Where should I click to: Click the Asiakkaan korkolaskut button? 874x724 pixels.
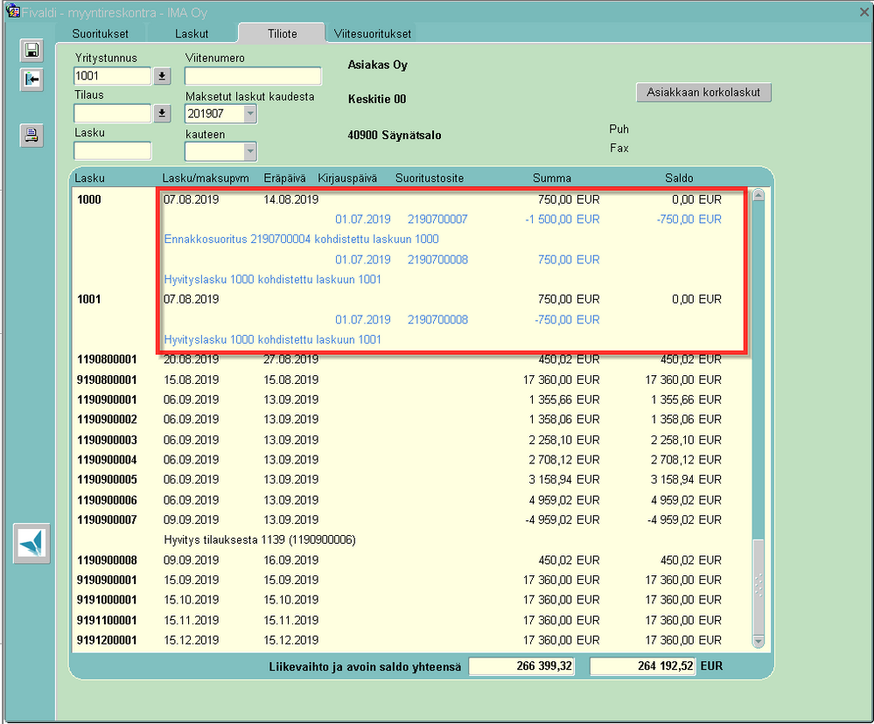coord(703,93)
